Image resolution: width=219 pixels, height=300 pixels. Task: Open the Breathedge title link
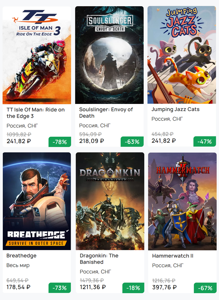pos(21,256)
